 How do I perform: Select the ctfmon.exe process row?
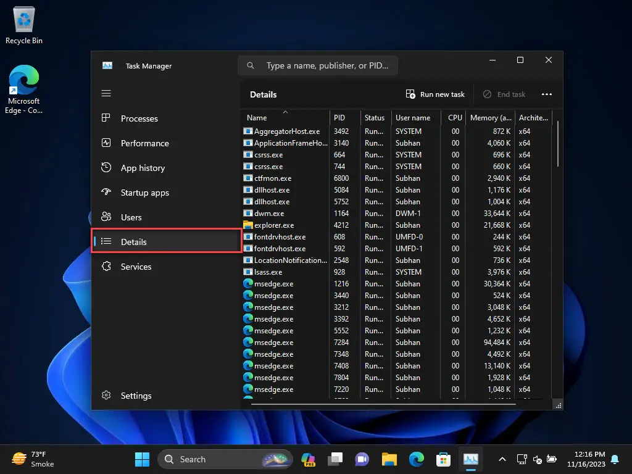[397, 178]
